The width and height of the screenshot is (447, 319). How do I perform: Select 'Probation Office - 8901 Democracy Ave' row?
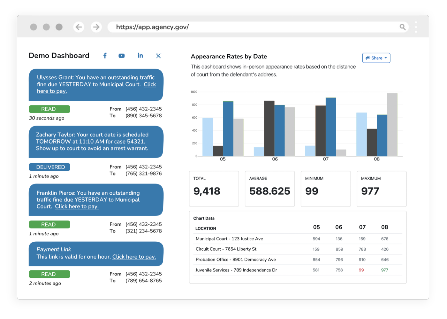coord(298,260)
